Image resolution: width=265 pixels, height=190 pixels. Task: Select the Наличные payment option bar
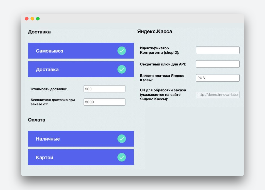(x=81, y=139)
